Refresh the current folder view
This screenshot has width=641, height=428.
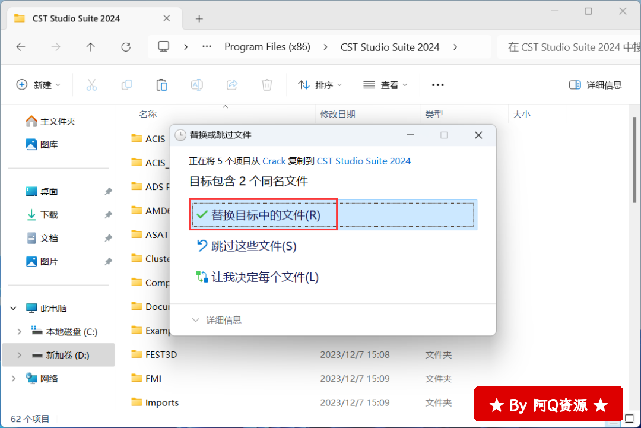tap(126, 47)
